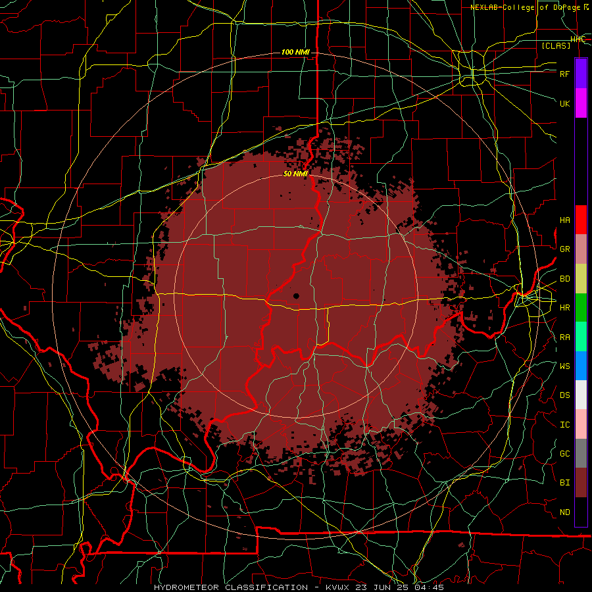Click the pink GR legend color swatch
This screenshot has height=592, width=592.
click(x=581, y=249)
